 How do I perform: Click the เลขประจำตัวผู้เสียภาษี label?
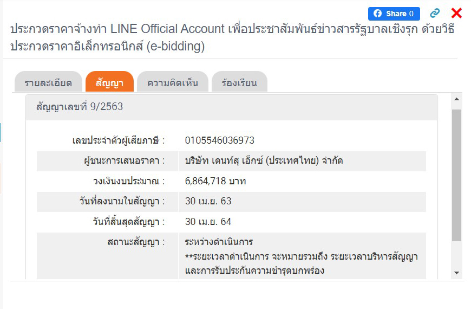coord(118,140)
